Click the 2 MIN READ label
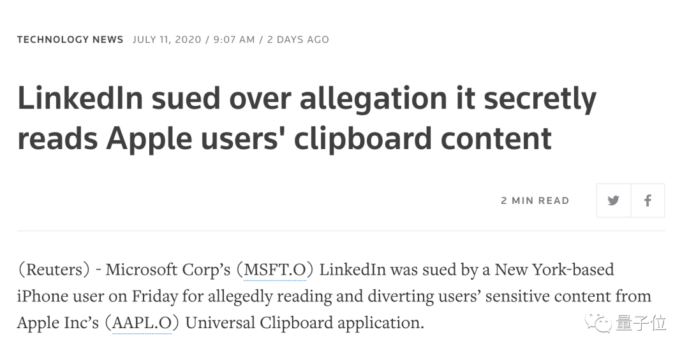This screenshot has height=353, width=689. 535,201
